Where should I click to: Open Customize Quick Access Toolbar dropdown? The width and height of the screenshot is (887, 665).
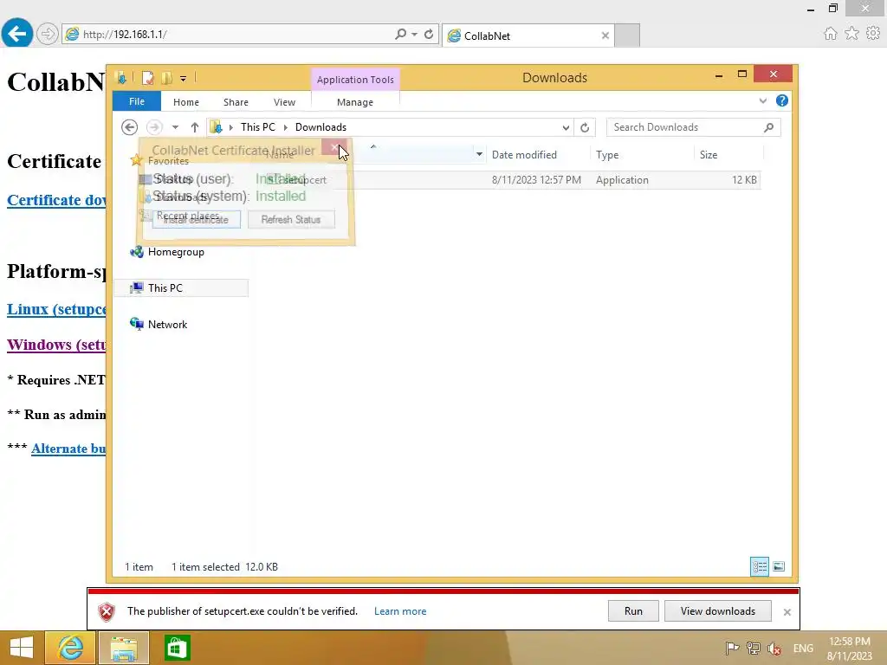pyautogui.click(x=184, y=79)
